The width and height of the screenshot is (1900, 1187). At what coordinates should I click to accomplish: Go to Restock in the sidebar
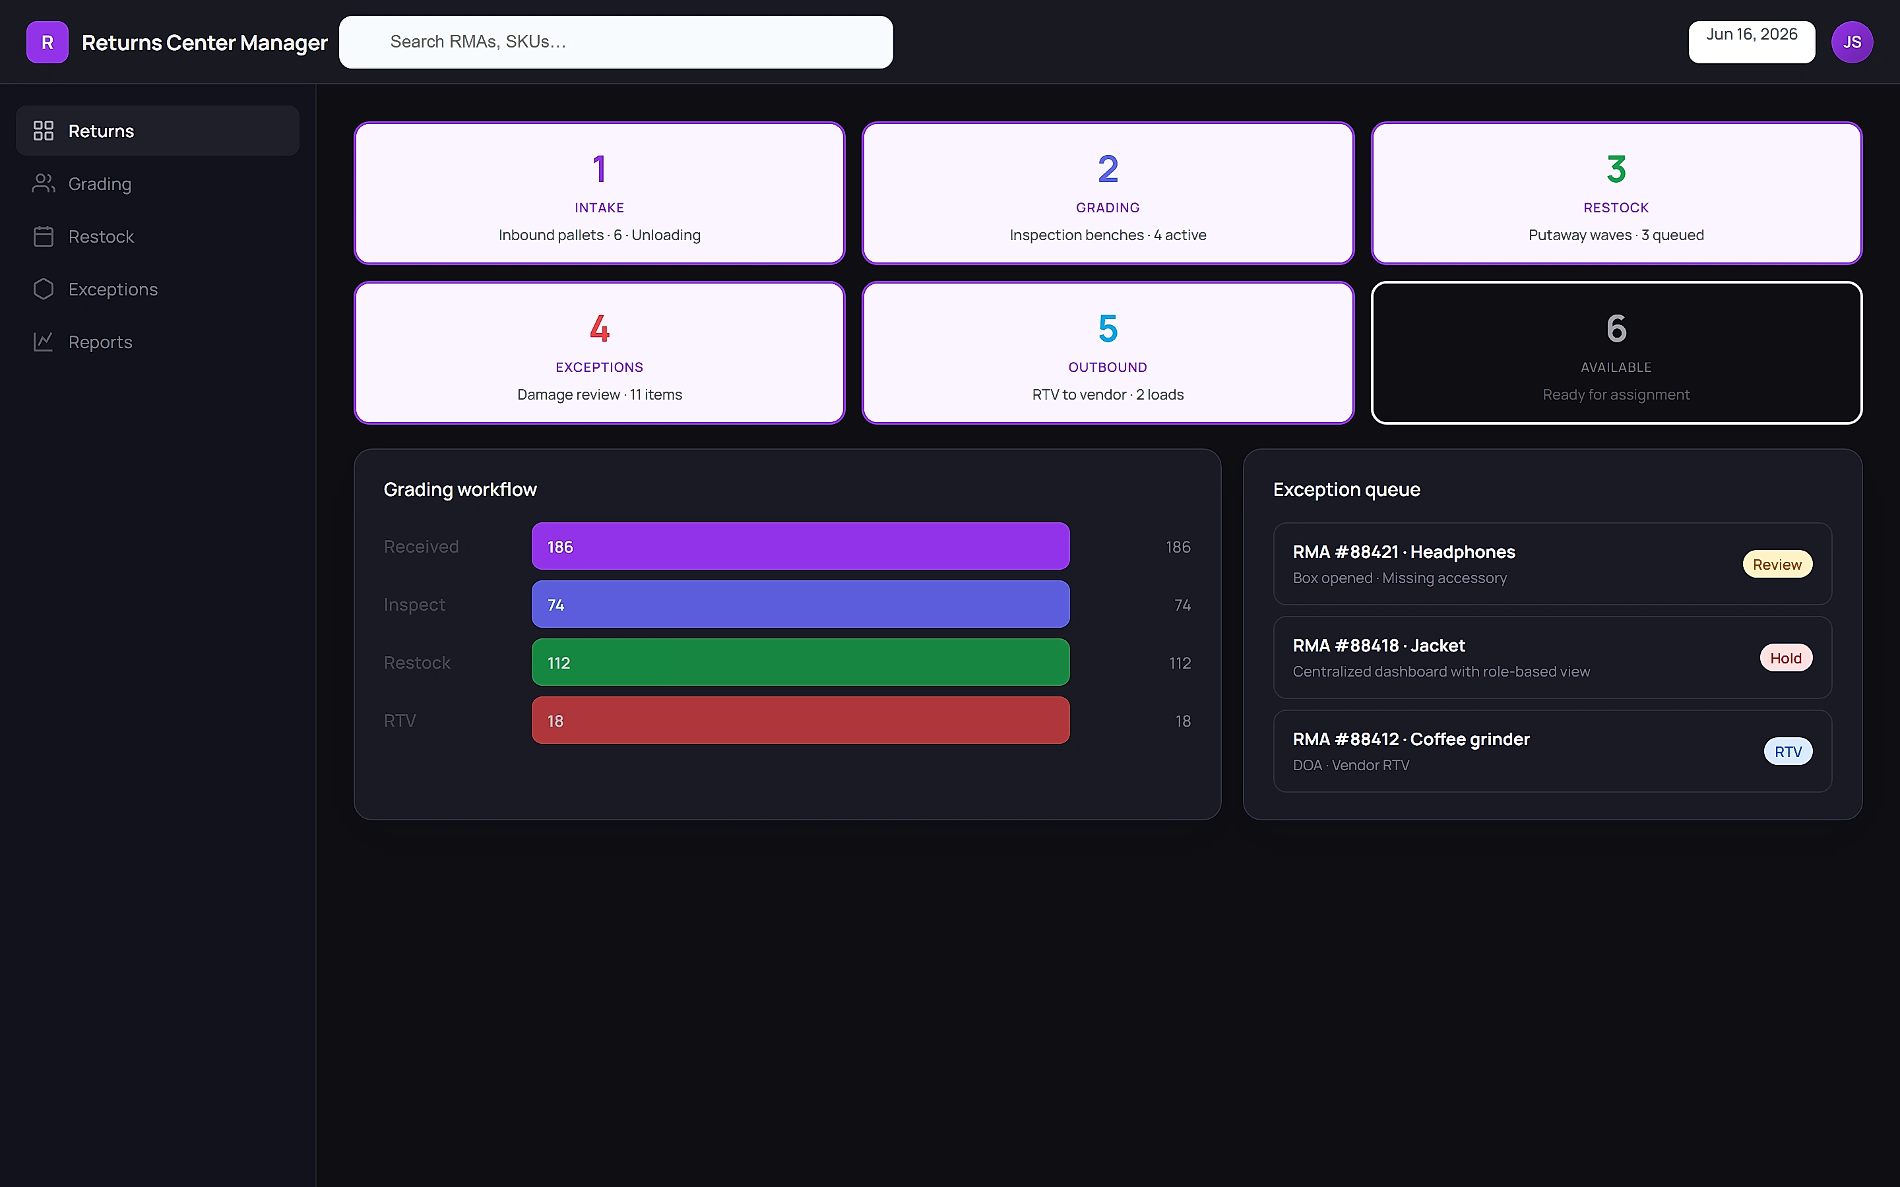(x=157, y=236)
